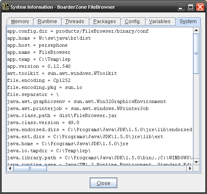Click the vertical scrollbar thumb
Screen dimensions: 207x194
pos(196,54)
